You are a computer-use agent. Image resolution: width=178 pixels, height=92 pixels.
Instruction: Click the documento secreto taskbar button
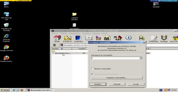coord(40,90)
